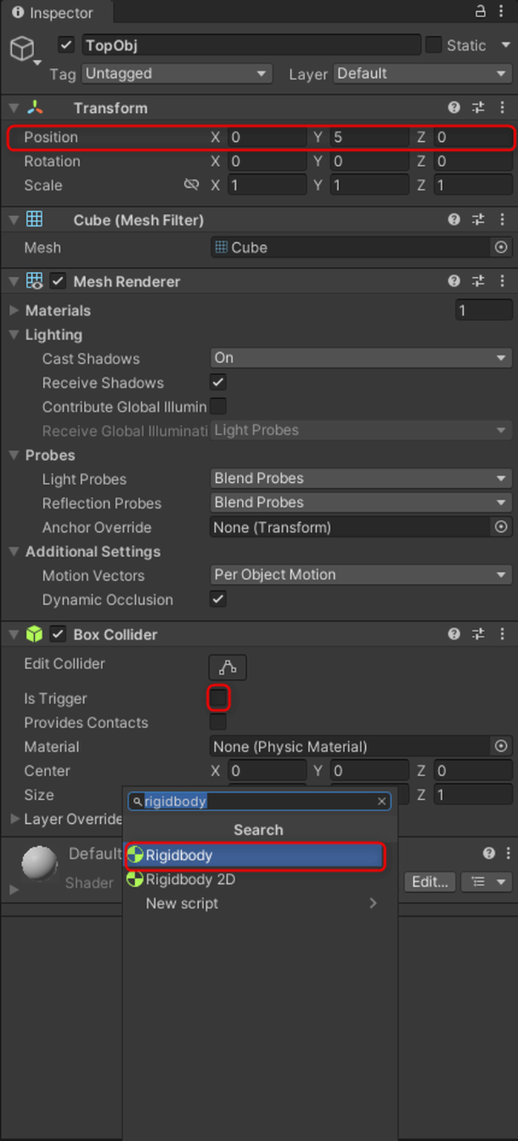Open the Cast Shadows dropdown
The height and width of the screenshot is (1141, 518).
pyautogui.click(x=361, y=358)
